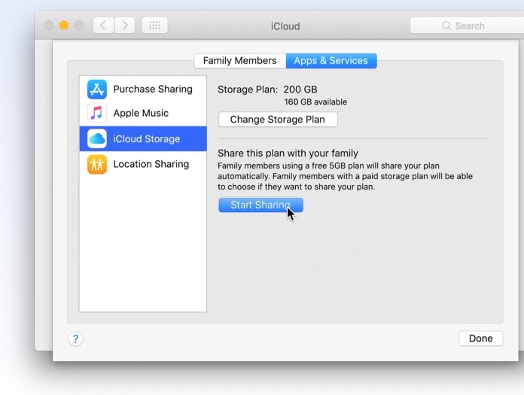Click the Change Storage Plan button
524x395 pixels.
(278, 120)
